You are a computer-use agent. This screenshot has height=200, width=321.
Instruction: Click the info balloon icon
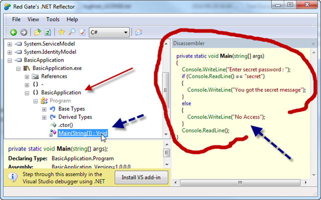[x=13, y=177]
